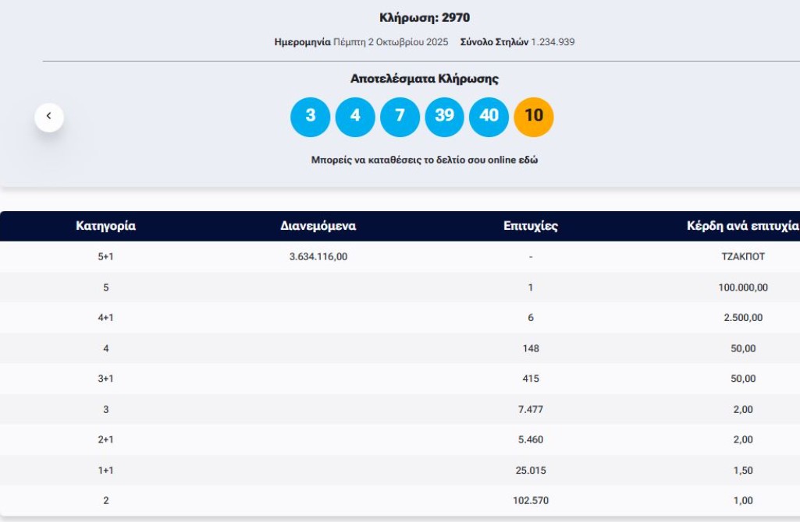
Task: Click the 102.570 winners count cell
Action: tap(531, 501)
